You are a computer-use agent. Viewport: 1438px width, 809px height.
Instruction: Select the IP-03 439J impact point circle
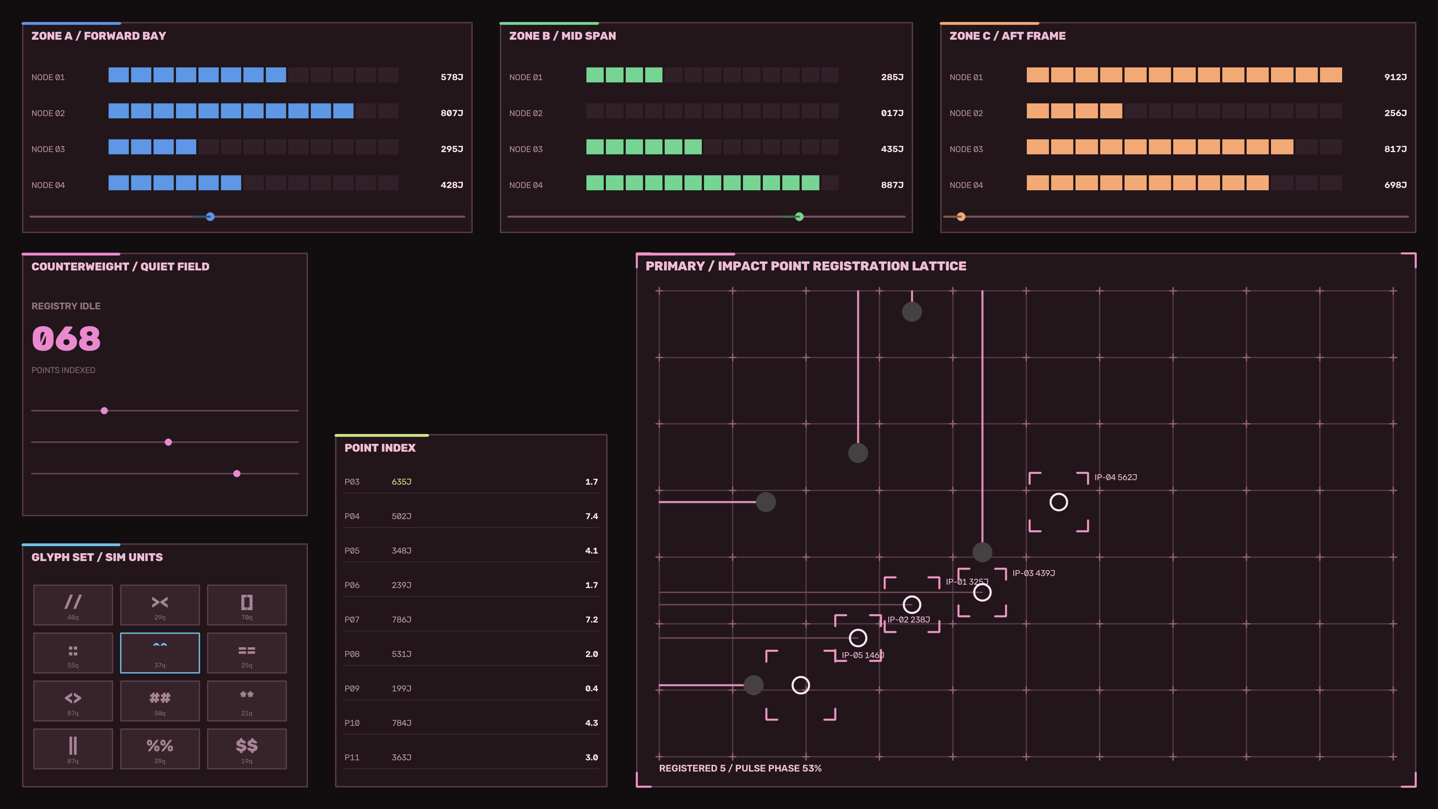coord(983,593)
